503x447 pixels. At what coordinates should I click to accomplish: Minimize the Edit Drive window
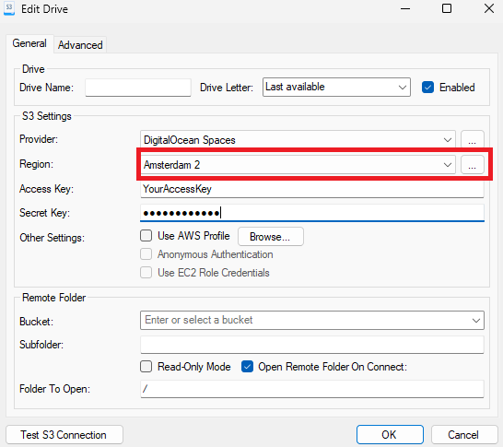[x=405, y=8]
